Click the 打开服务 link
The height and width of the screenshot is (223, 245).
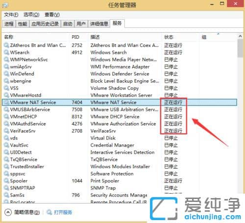click(x=63, y=212)
